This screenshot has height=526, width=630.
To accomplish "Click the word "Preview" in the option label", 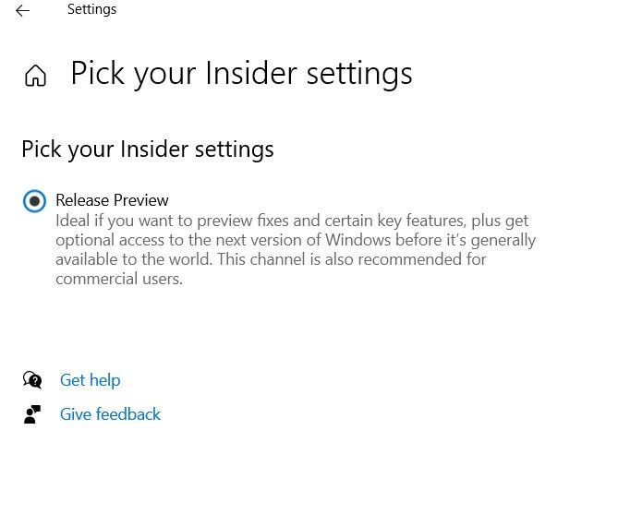I will [140, 200].
